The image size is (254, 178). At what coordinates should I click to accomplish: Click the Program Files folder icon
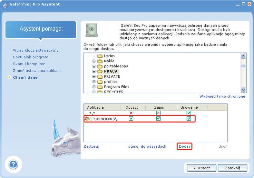pos(100,87)
